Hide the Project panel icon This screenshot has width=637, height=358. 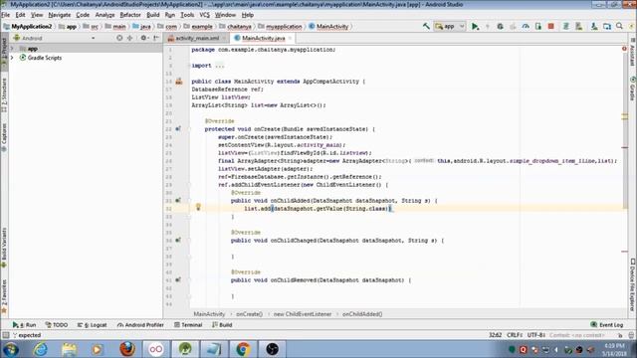pyautogui.click(x=156, y=38)
